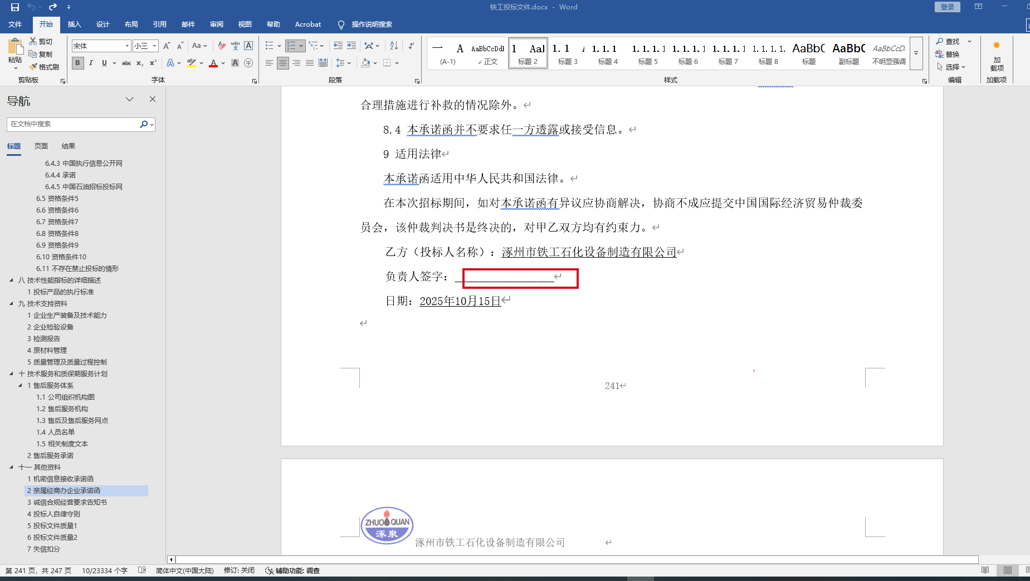The width and height of the screenshot is (1030, 581).
Task: Open the 查找 find button
Action: click(x=948, y=41)
